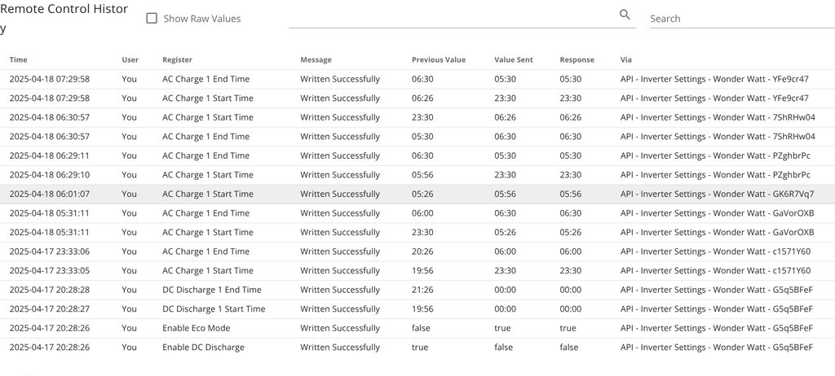Enable the Show Raw Values checkbox
The width and height of the screenshot is (835, 376).
click(152, 18)
